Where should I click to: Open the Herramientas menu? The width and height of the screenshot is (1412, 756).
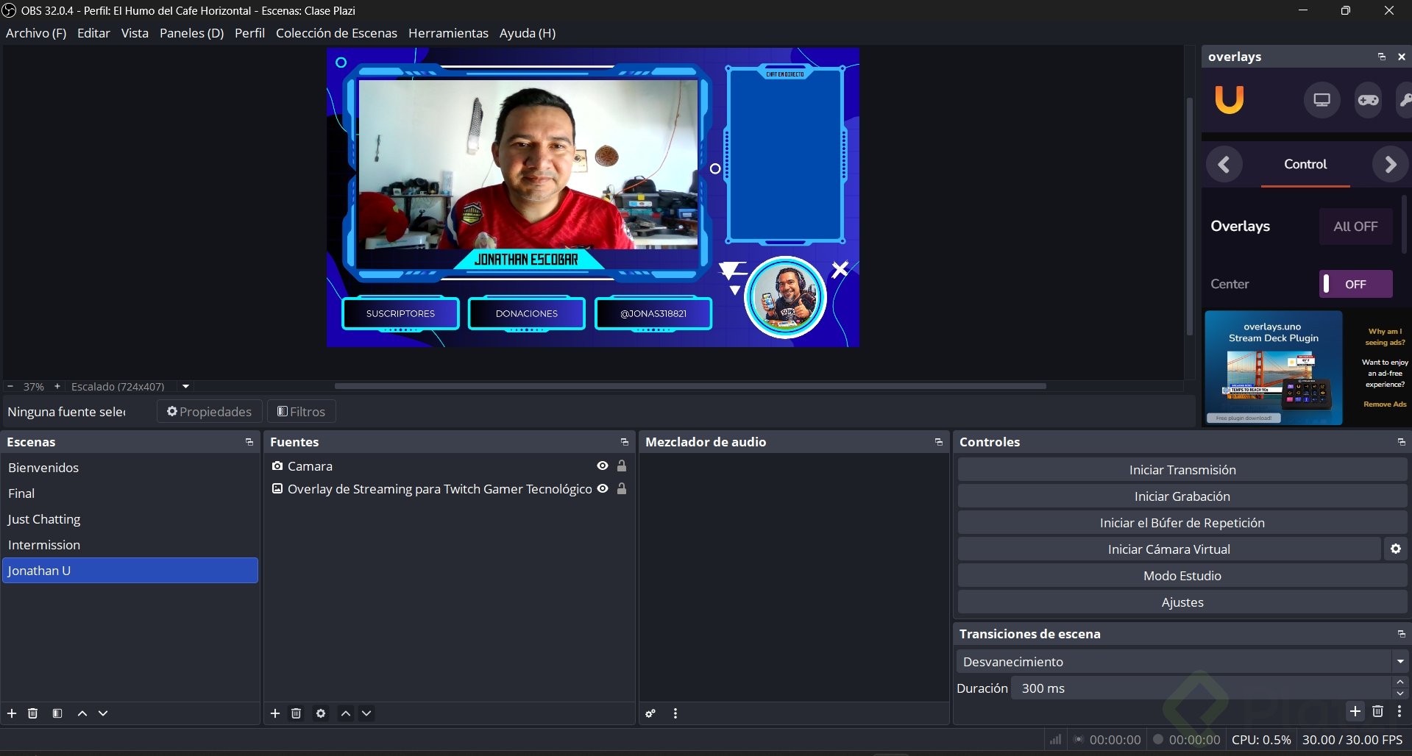[x=448, y=33]
